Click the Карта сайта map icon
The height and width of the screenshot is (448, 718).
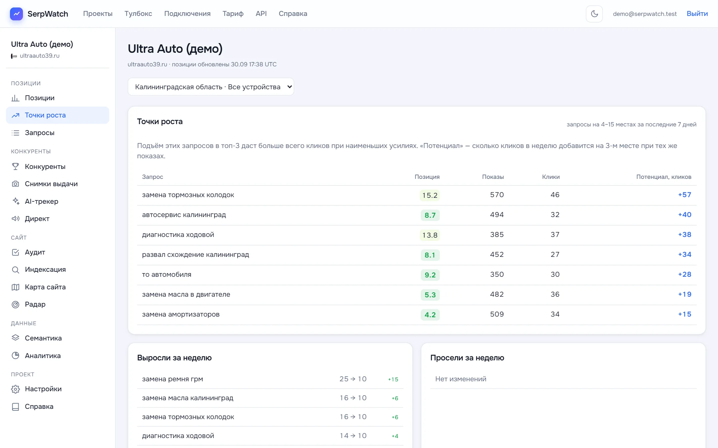(x=15, y=287)
